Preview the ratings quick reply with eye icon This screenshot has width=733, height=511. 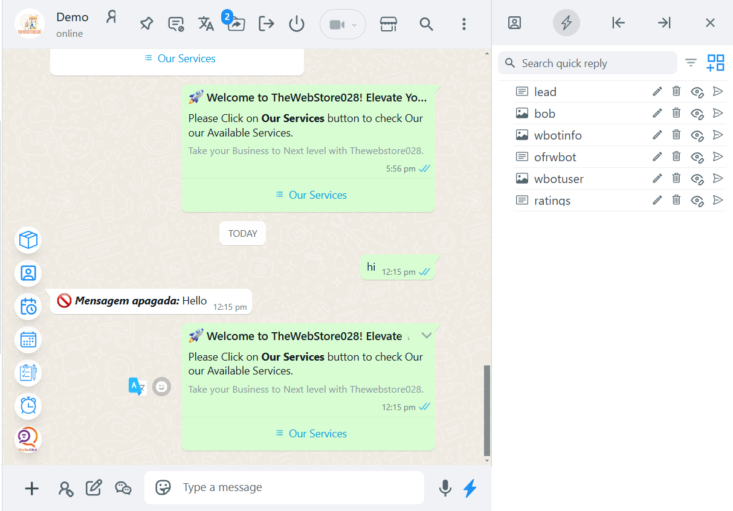pyautogui.click(x=697, y=200)
